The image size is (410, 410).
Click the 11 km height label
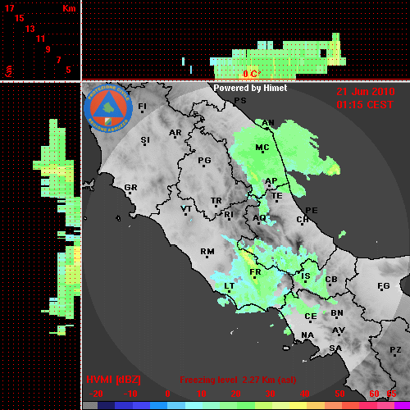click(x=40, y=39)
